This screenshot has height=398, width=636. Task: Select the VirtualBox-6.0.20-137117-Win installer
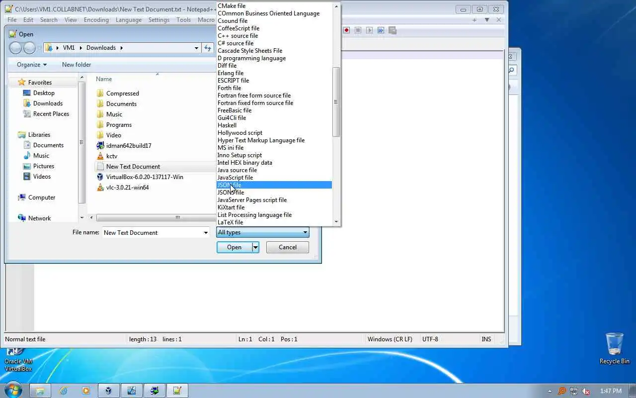145,177
